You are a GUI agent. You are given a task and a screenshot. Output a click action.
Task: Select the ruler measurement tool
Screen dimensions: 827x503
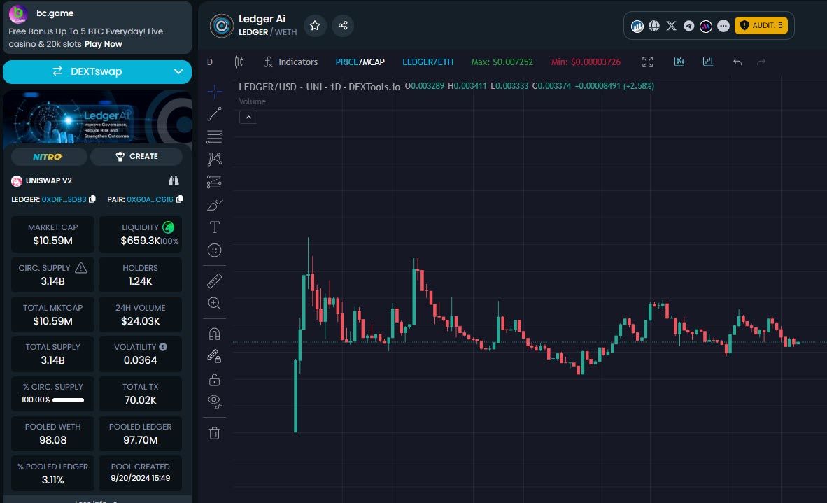click(x=213, y=280)
